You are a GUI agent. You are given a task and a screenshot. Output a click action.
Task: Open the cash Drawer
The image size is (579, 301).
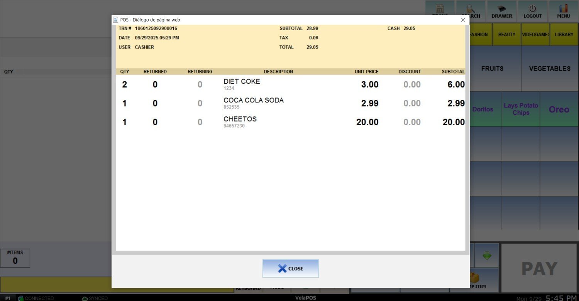point(501,12)
